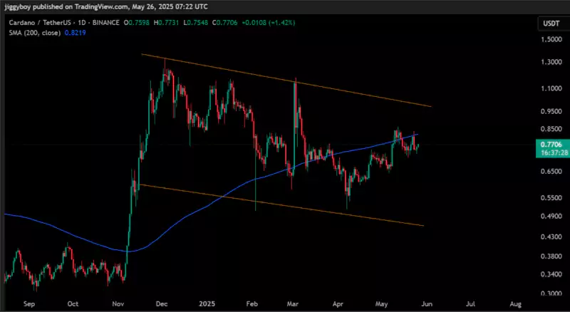The width and height of the screenshot is (570, 312).
Task: Click the Mar label on time axis
Action: pos(294,302)
